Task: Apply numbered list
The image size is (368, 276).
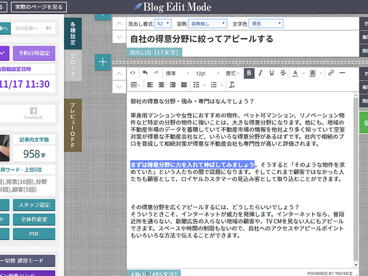Action: coord(214,85)
